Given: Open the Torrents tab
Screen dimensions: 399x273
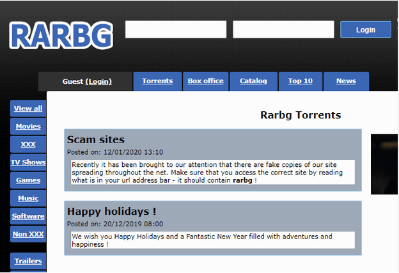Looking at the screenshot, I should click(157, 81).
